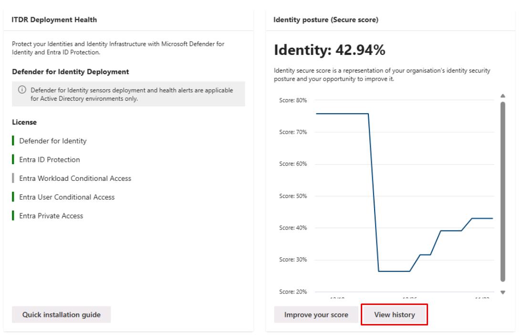Screen dimensions: 523x335
Task: Click the Defender for Identity Deployment heading
Action: (71, 72)
